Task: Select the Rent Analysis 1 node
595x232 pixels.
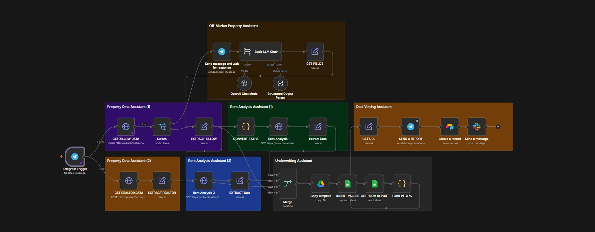Action: coord(279,127)
